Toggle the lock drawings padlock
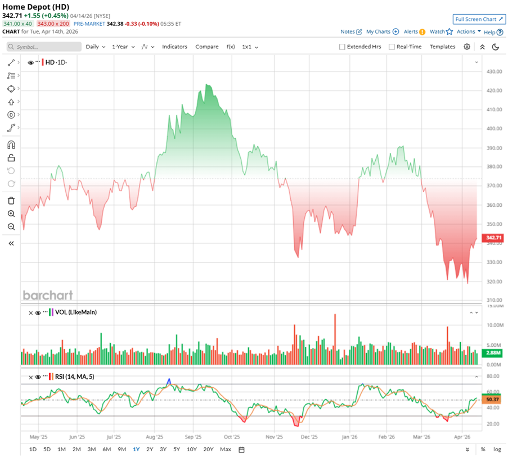 click(11, 157)
